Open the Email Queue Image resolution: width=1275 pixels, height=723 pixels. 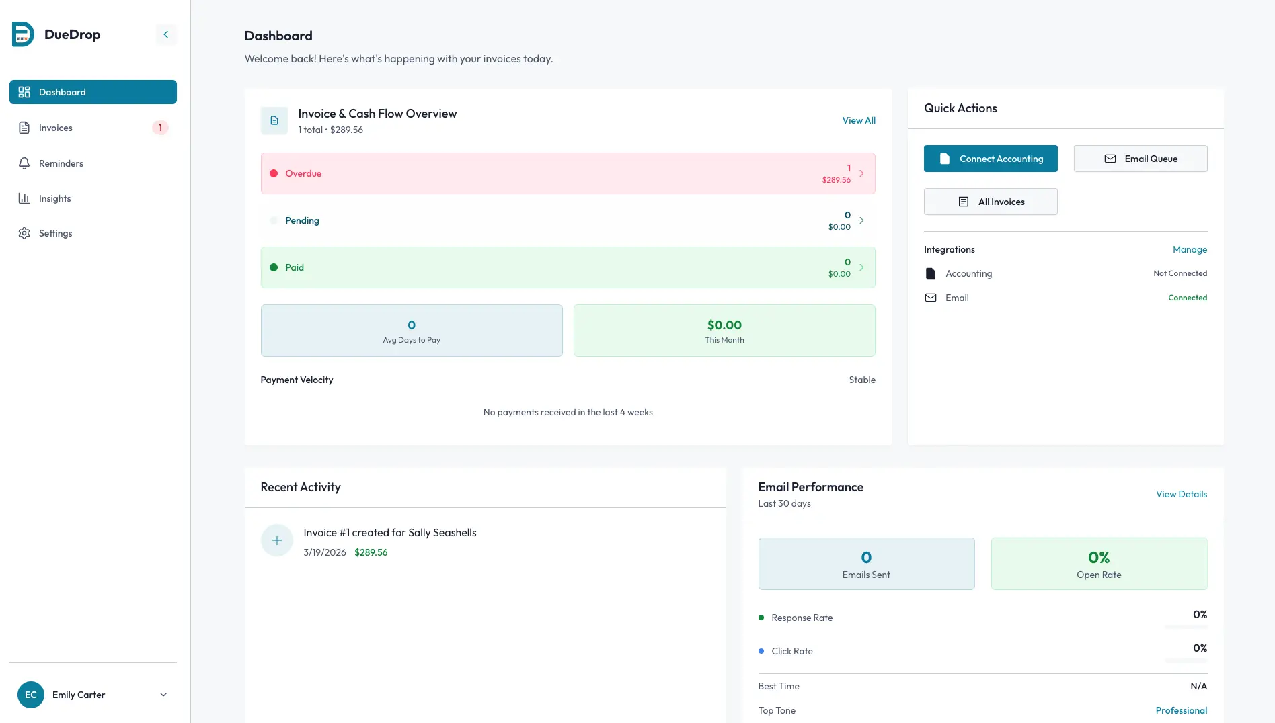1140,159
